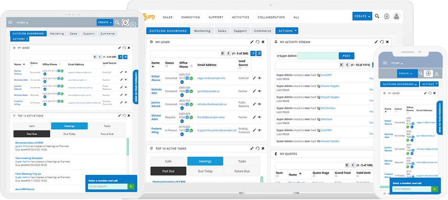Click green call button on the phone
Screen dimensions: 448x200
pos(435,189)
